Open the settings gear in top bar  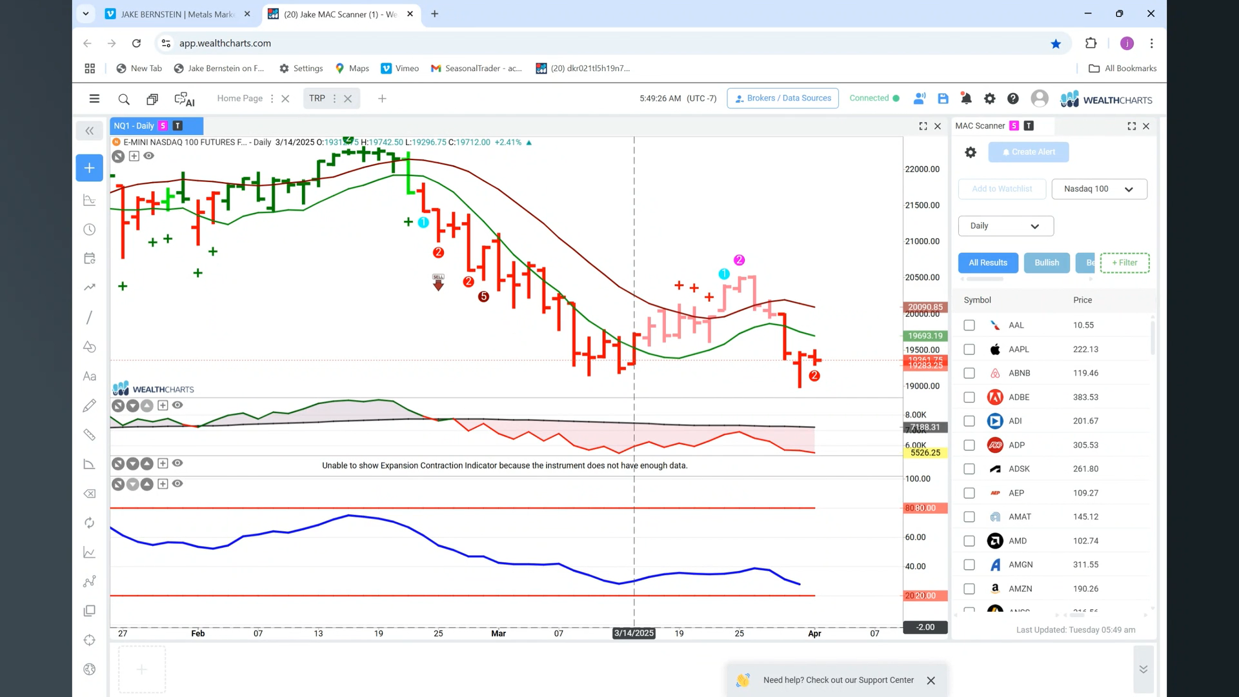[989, 99]
